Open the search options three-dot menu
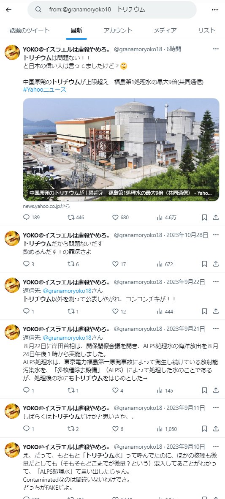 pyautogui.click(x=215, y=10)
